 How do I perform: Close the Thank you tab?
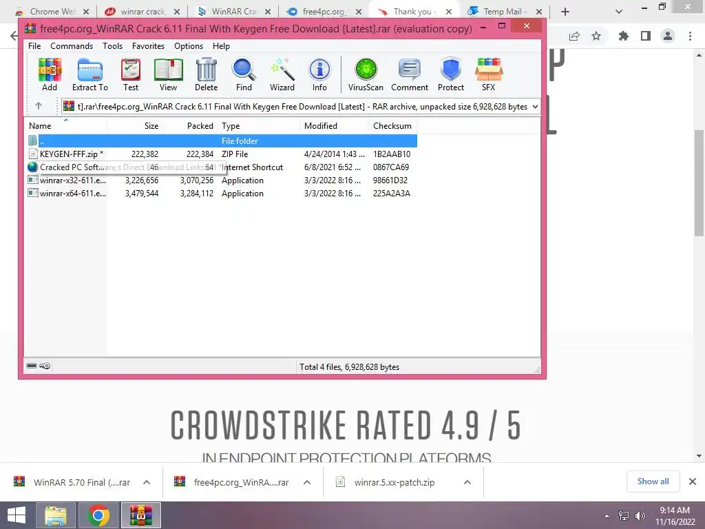(449, 12)
